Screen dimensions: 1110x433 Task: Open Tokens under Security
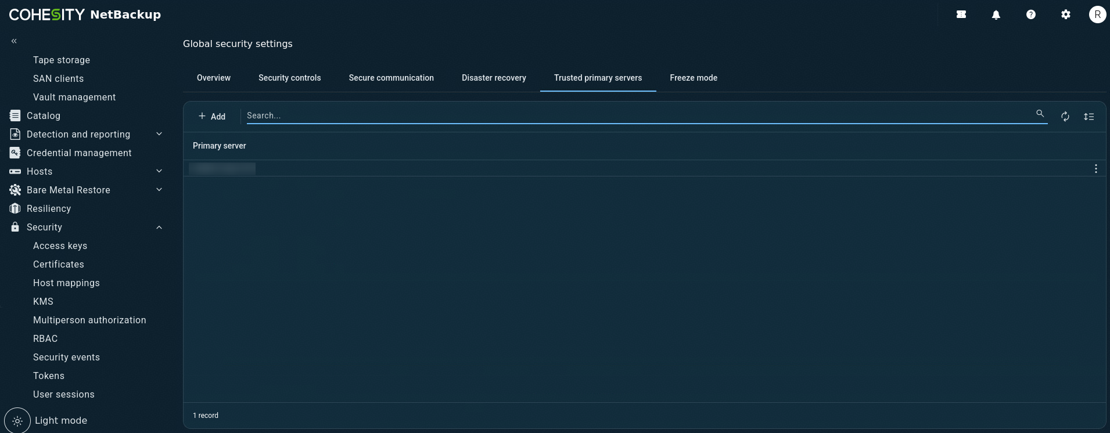click(x=49, y=376)
